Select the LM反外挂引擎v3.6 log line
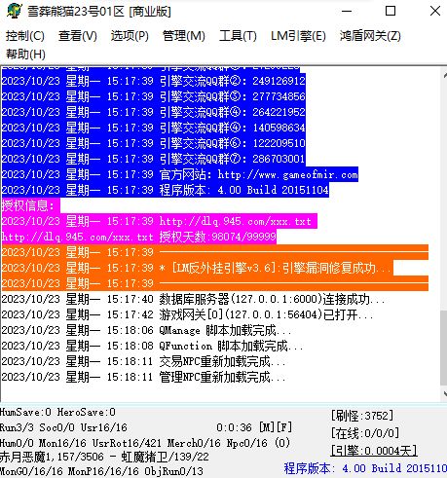Viewport: 447px width, 478px height. 197,268
